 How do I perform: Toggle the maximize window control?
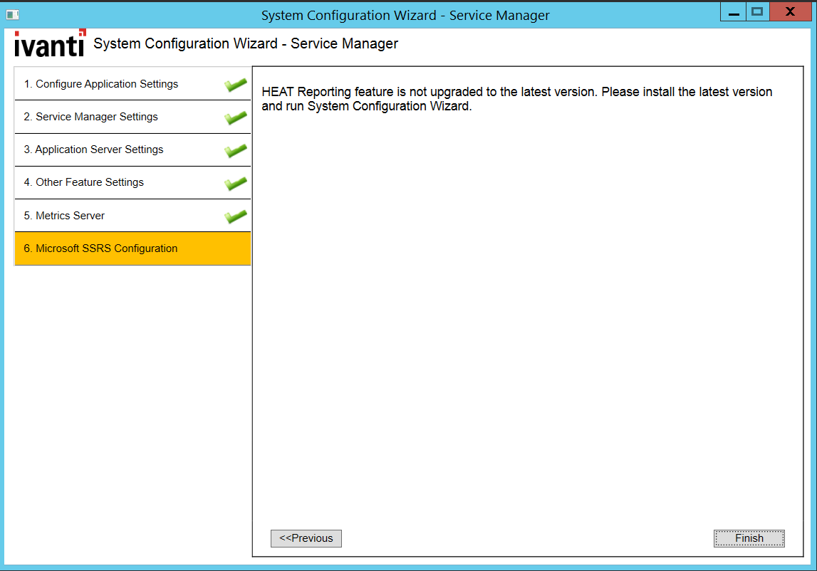pos(756,11)
